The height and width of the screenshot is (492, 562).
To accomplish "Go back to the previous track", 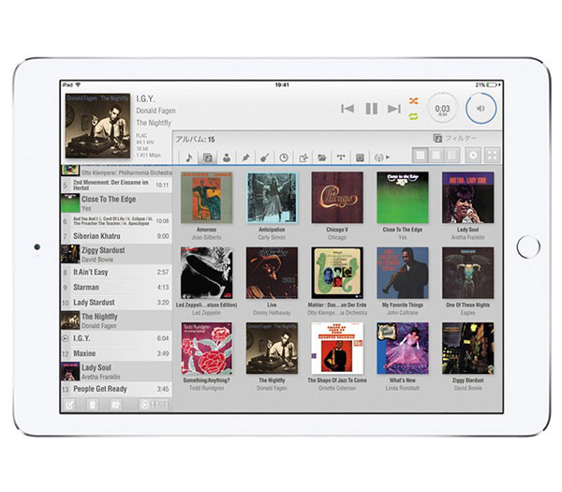I will coord(348,110).
